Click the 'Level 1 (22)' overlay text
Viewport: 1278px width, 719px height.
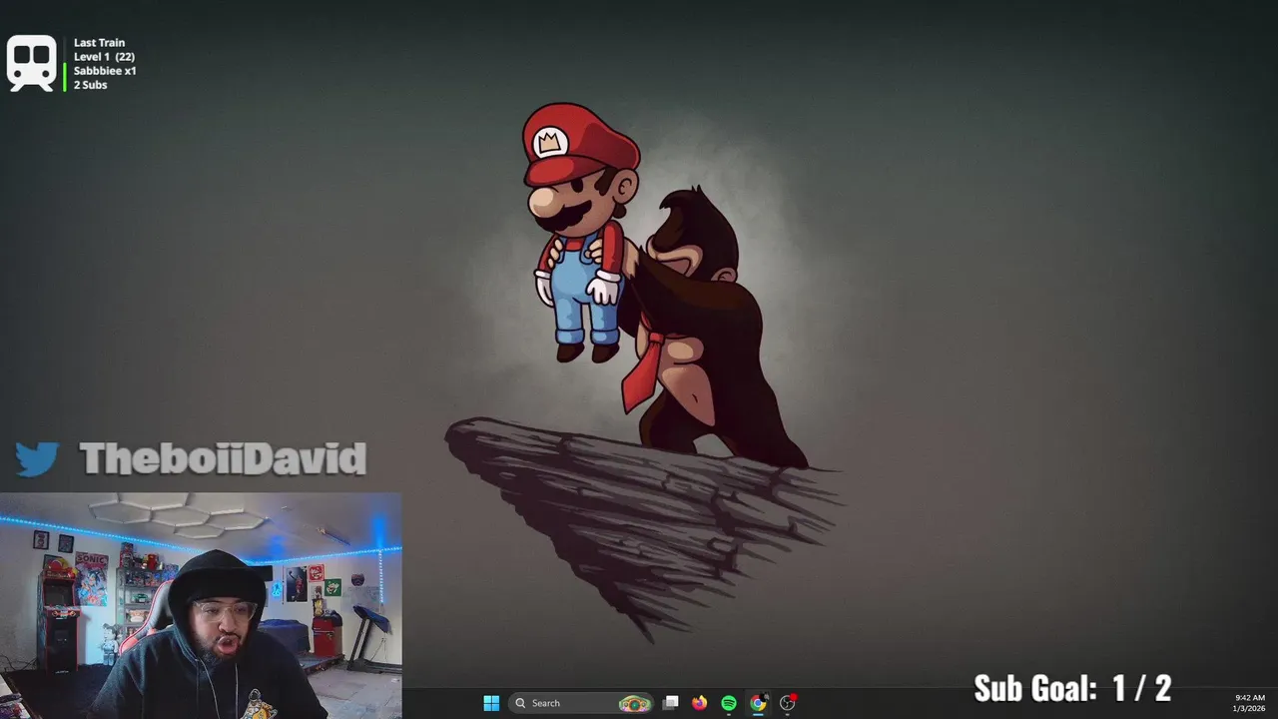[x=104, y=57]
